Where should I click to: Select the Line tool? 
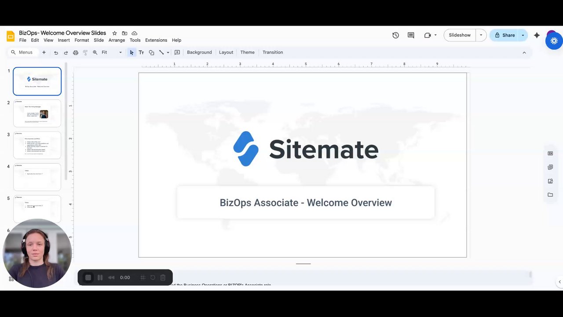(x=161, y=52)
